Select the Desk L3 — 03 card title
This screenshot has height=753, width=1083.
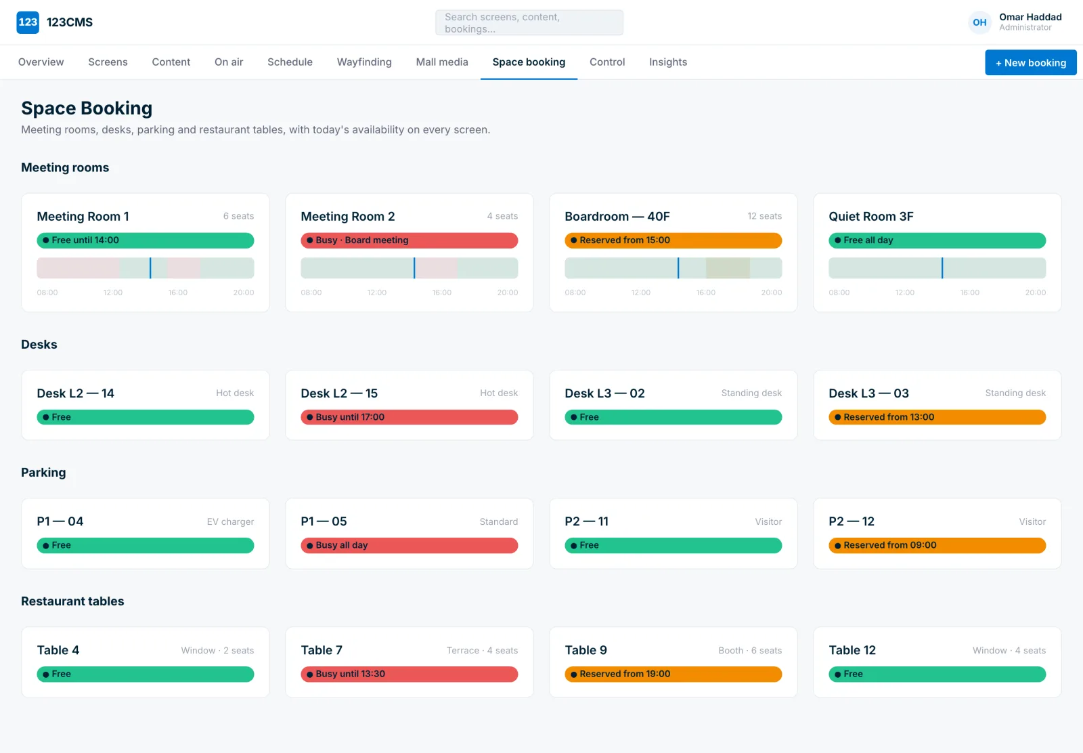[x=868, y=393]
